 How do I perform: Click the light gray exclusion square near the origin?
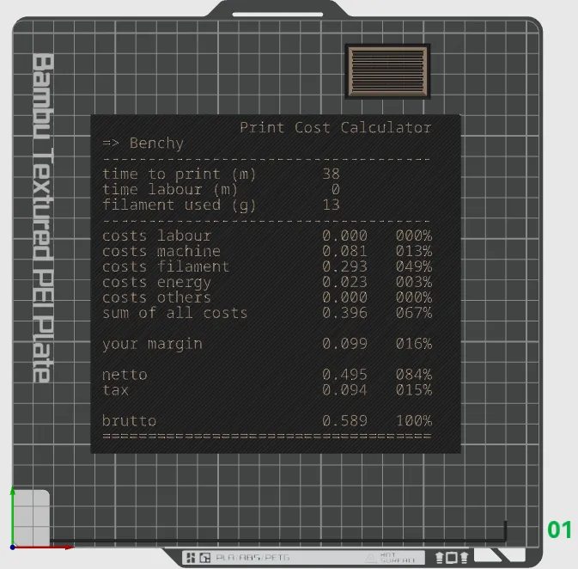coord(32,517)
